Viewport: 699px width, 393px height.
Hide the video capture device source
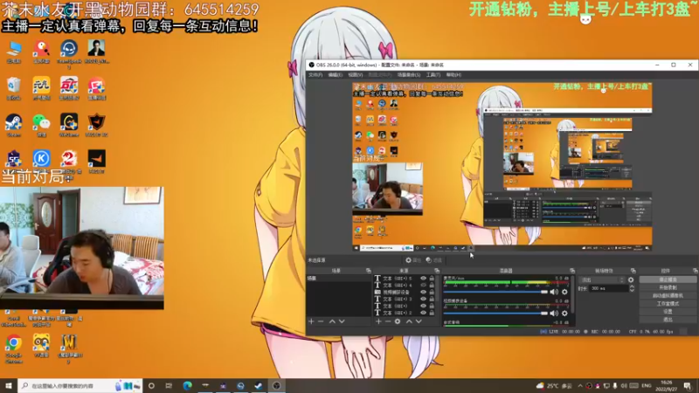coord(423,292)
